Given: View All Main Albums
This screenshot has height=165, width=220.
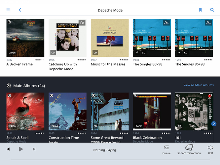Looking at the screenshot, I should (199, 85).
